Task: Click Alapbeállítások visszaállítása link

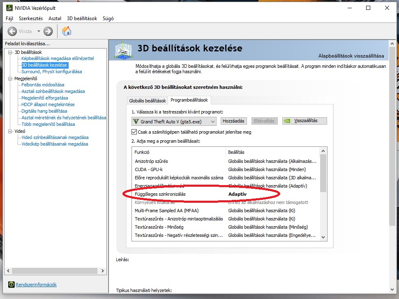Action: (351, 56)
